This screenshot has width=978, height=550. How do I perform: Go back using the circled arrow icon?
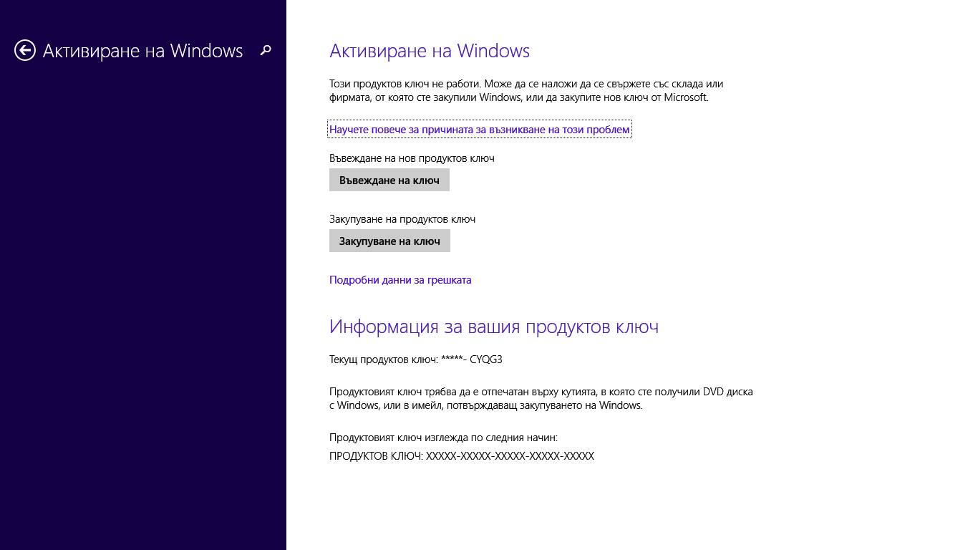click(25, 50)
